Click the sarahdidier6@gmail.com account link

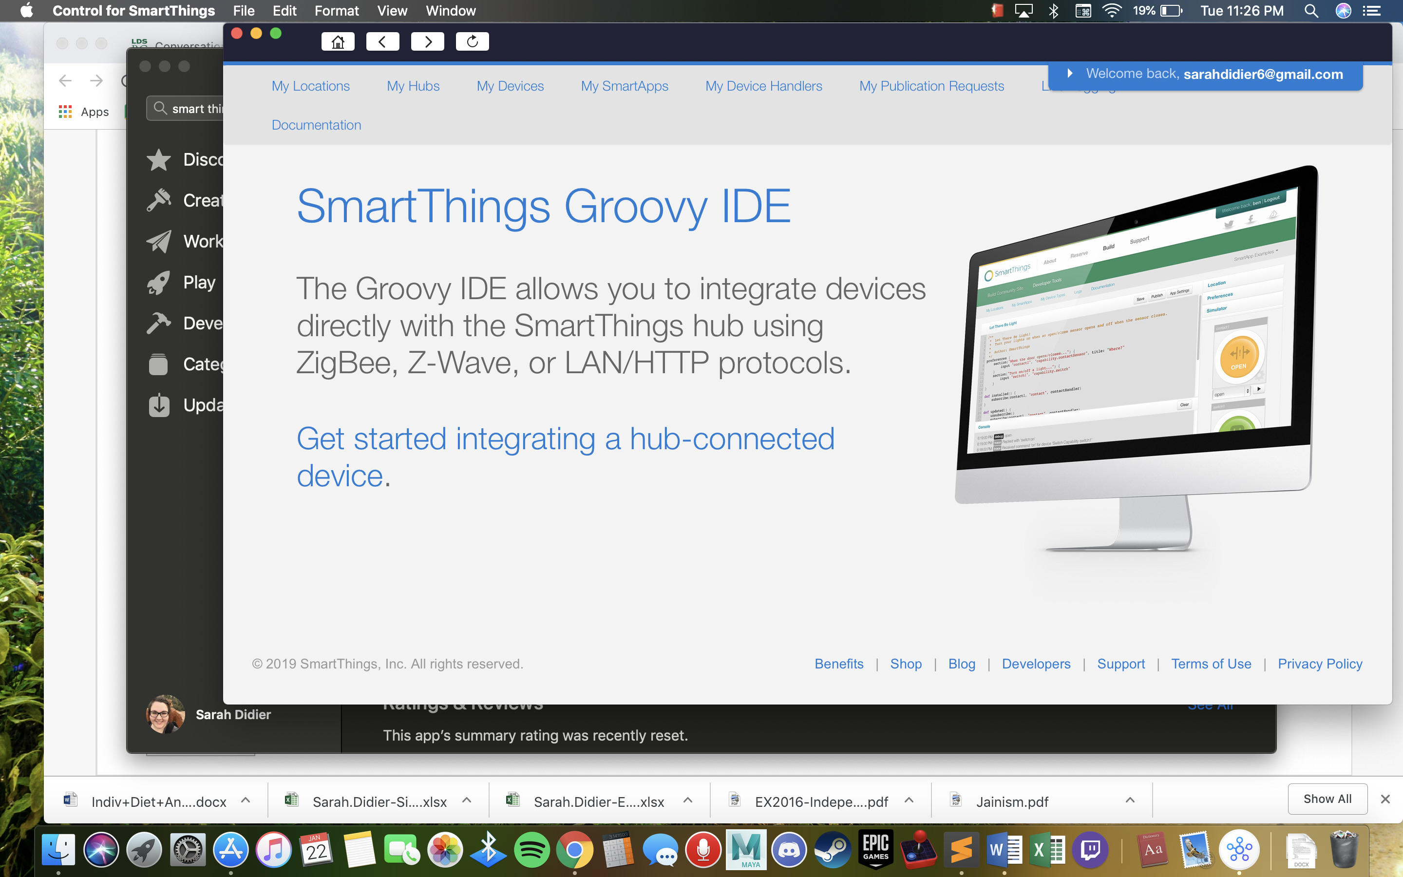[1263, 74]
